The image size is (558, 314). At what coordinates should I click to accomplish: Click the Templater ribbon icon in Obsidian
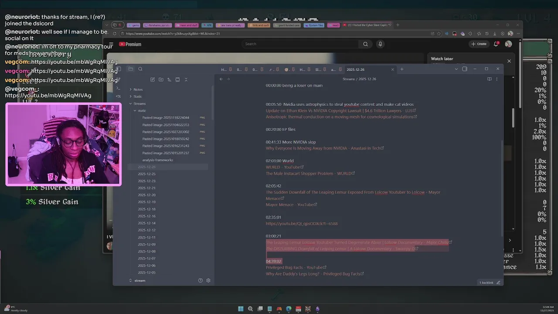(118, 96)
